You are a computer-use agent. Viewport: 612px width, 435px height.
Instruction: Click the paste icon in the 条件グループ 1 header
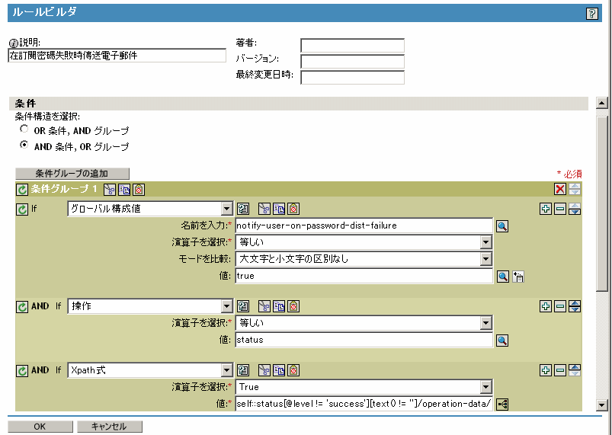(x=139, y=190)
